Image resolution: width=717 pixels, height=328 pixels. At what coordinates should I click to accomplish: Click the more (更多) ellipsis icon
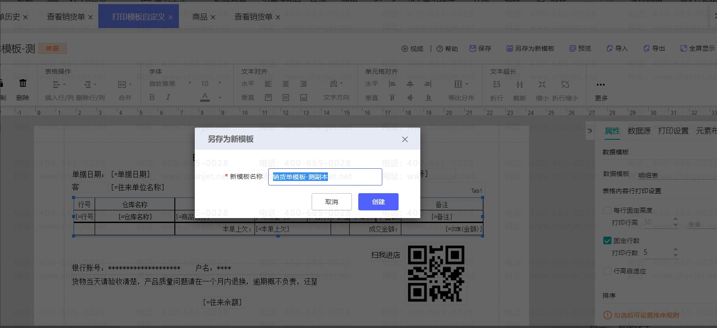click(x=601, y=85)
